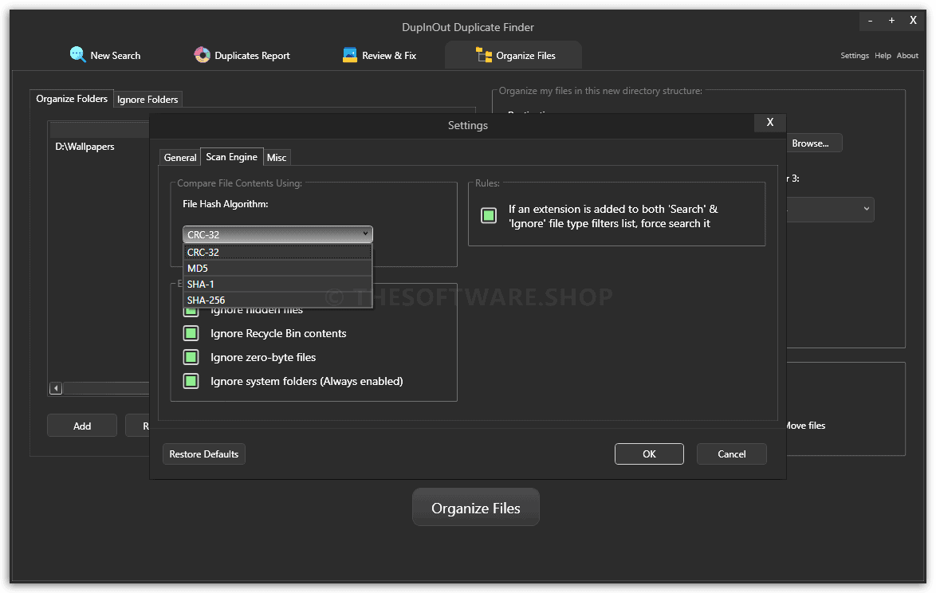The width and height of the screenshot is (936, 593).
Task: Click the Organize Files folder icon
Action: (x=483, y=55)
